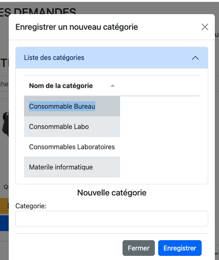Toggle the Liste des catégories accordion header
The height and width of the screenshot is (260, 219).
[x=112, y=58]
